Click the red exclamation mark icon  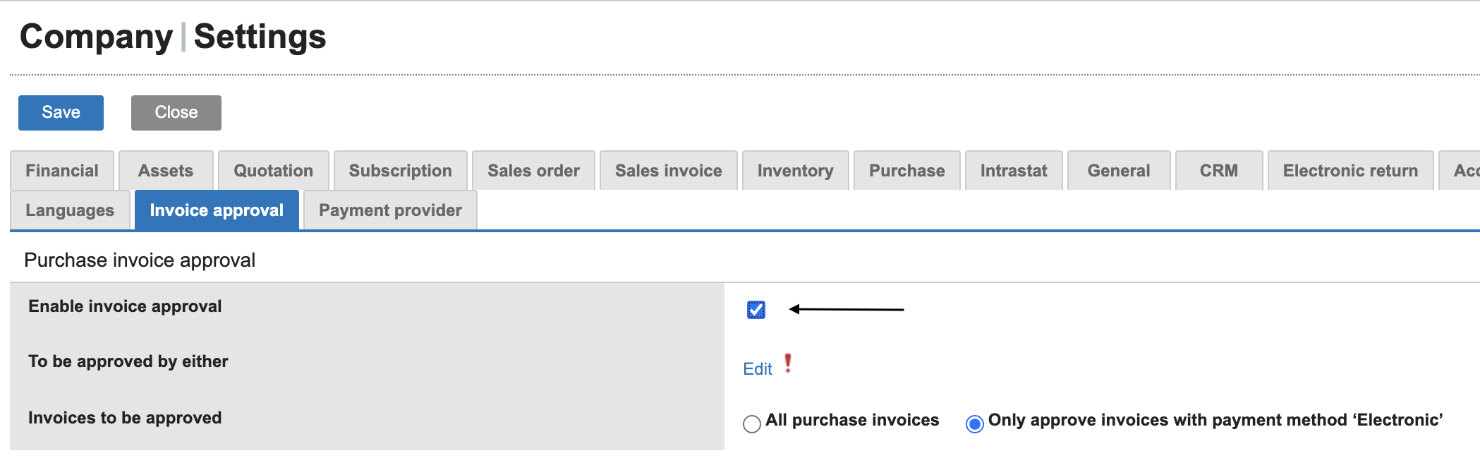[788, 363]
